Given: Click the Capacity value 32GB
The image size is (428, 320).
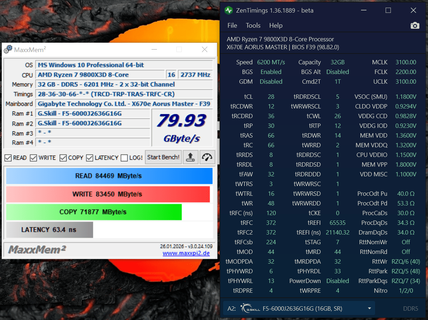Looking at the screenshot, I should coord(337,62).
